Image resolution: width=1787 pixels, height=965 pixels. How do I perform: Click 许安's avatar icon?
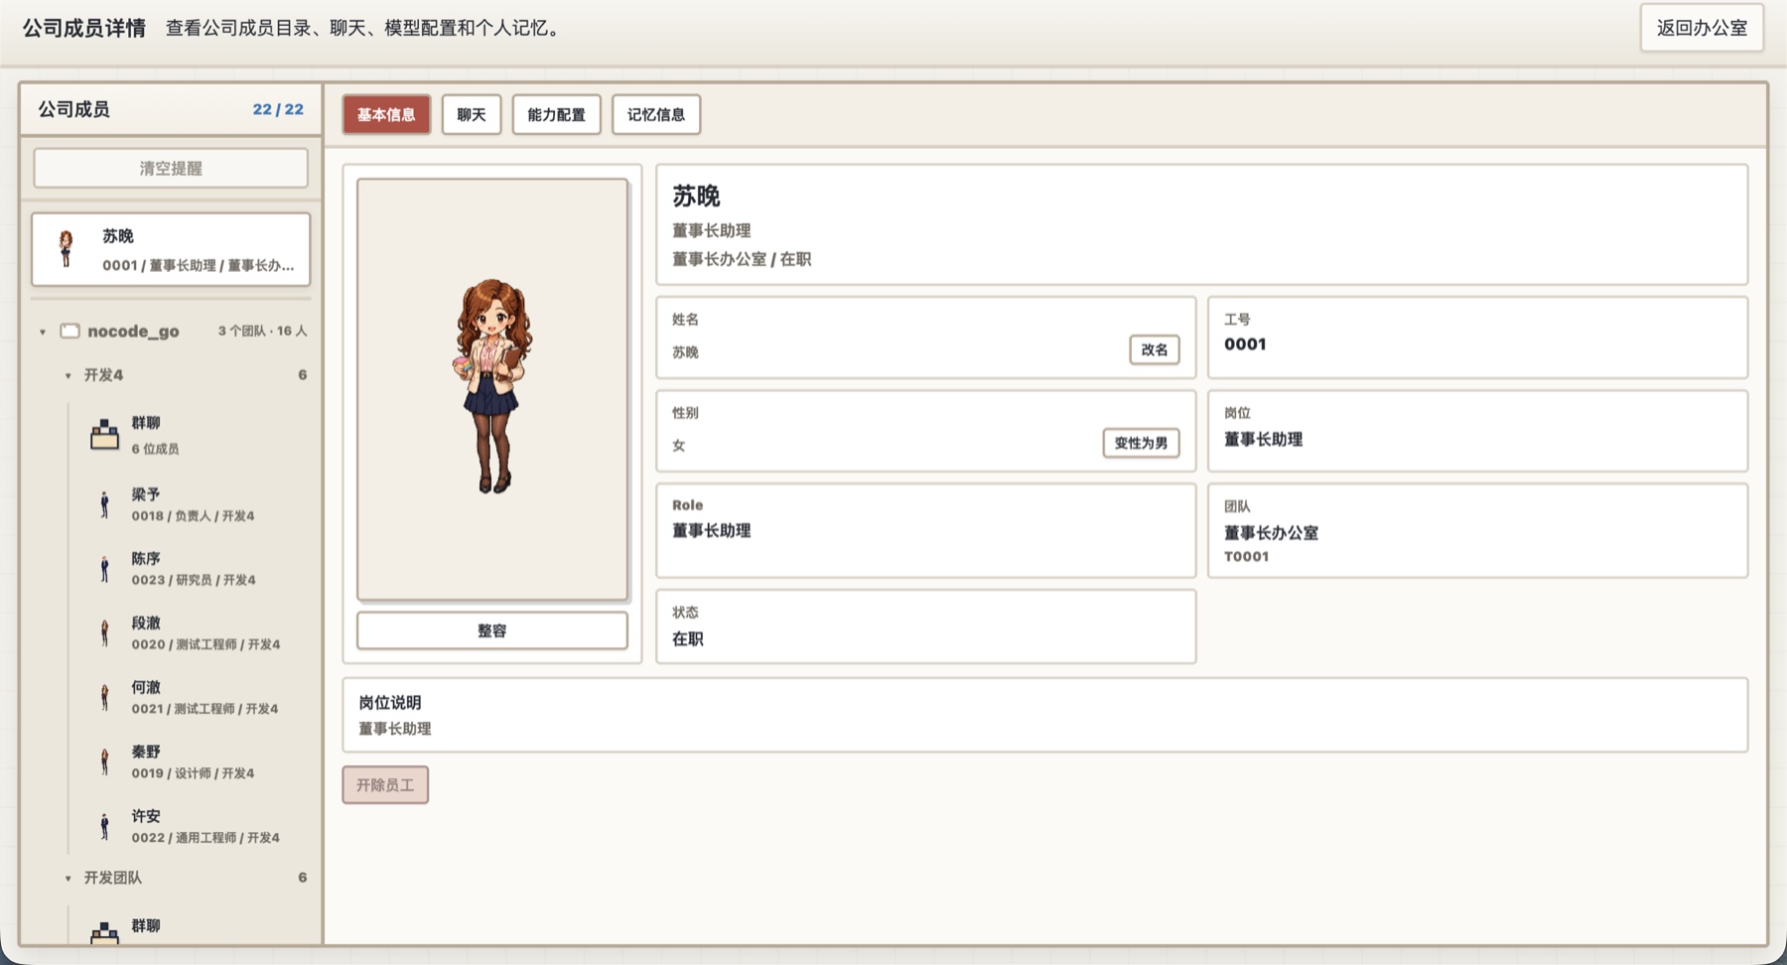coord(104,827)
